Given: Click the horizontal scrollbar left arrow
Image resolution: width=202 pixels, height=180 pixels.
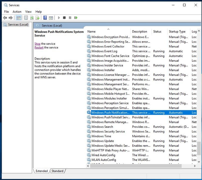Looking at the screenshot, I should pos(88,166).
